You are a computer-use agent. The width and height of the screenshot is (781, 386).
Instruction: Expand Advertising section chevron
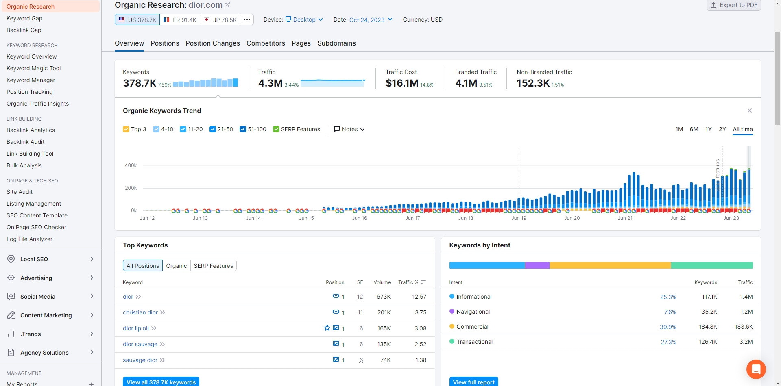tap(92, 278)
